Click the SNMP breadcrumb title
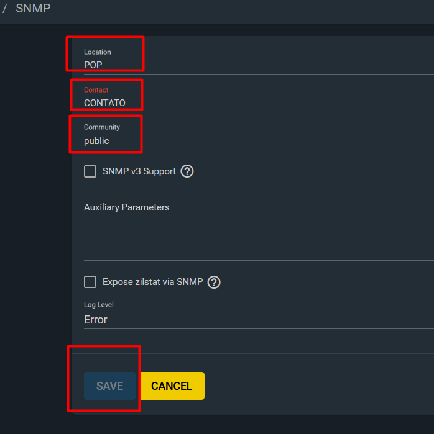Viewport: 434px width, 434px height. pos(33,8)
